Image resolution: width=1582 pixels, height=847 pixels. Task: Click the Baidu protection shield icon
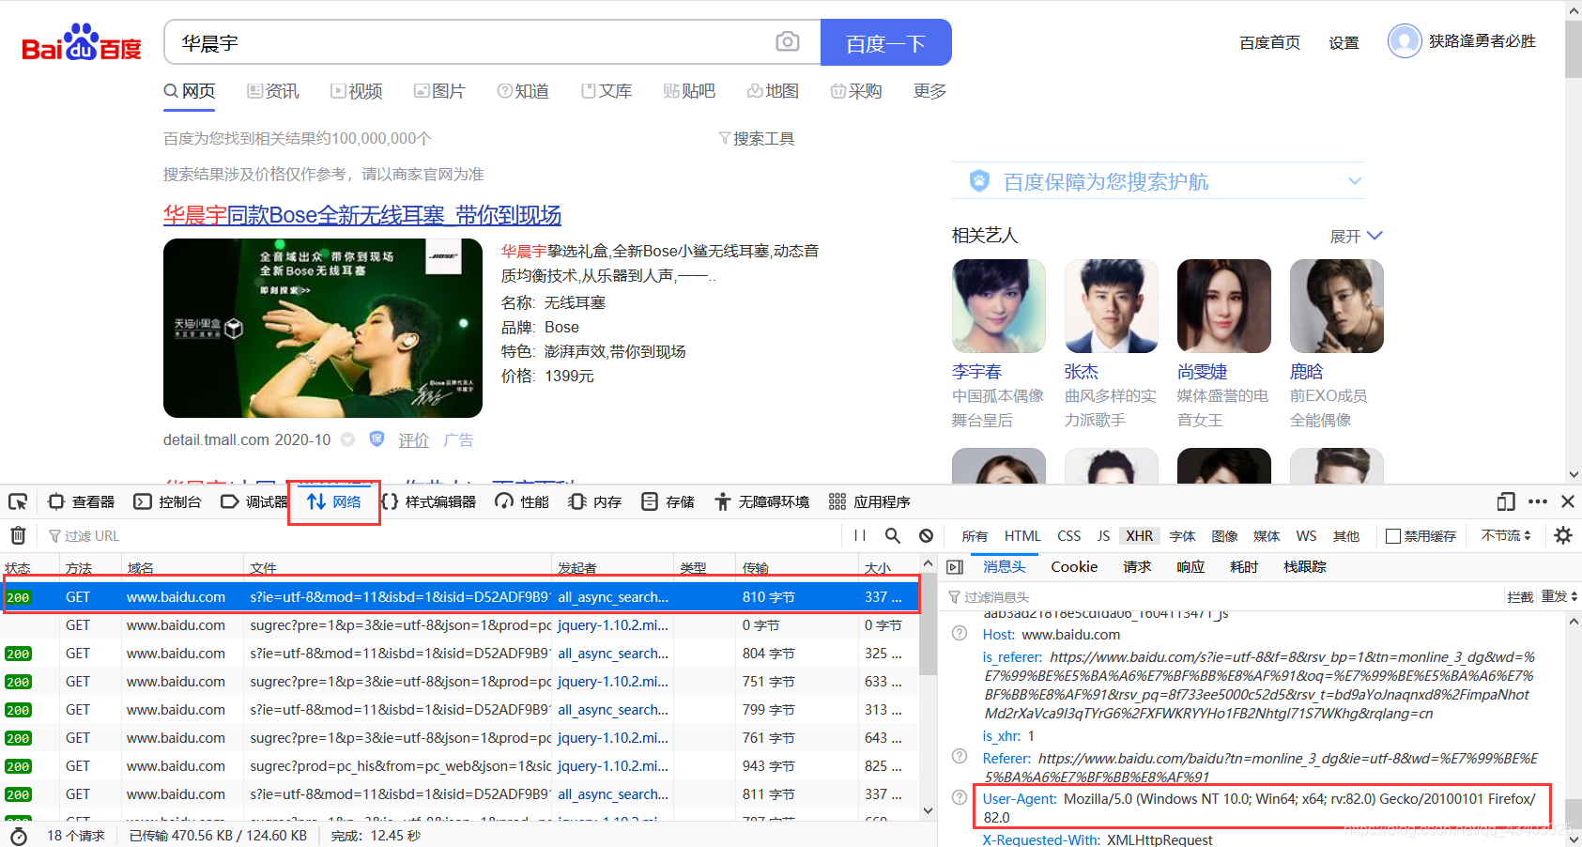coord(979,180)
